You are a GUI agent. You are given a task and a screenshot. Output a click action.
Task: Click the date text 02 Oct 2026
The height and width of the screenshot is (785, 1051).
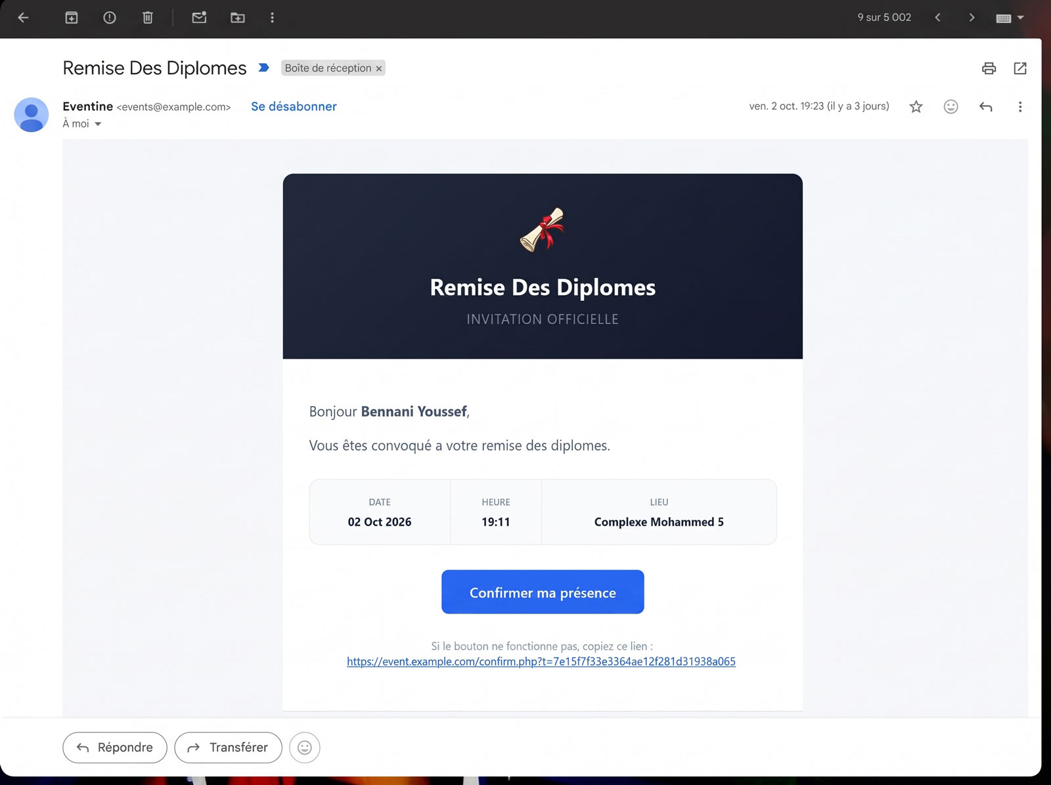[380, 522]
